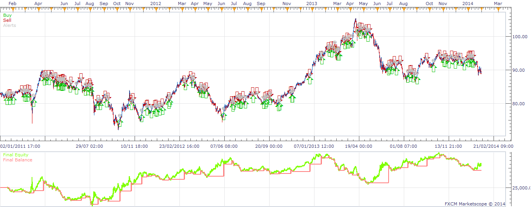Click the 29/07 02:00 date label
The image size is (531, 207).
click(x=89, y=146)
